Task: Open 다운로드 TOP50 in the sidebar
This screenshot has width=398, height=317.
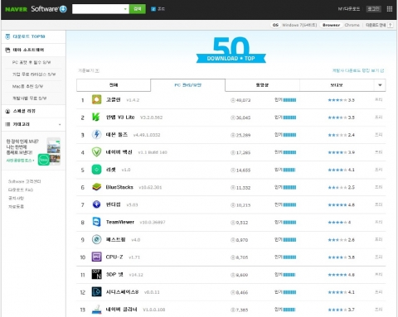Action: (29, 36)
